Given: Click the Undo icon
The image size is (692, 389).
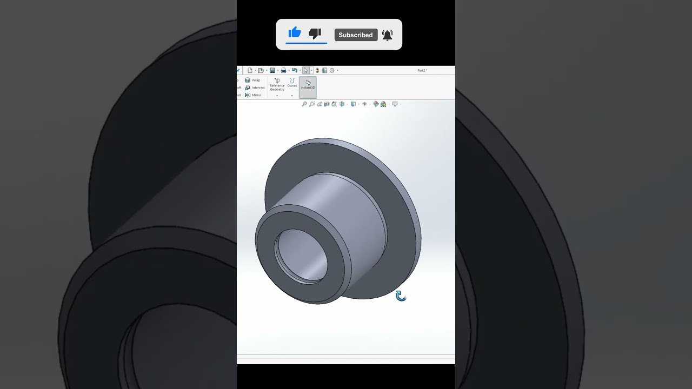Looking at the screenshot, I should pyautogui.click(x=295, y=70).
